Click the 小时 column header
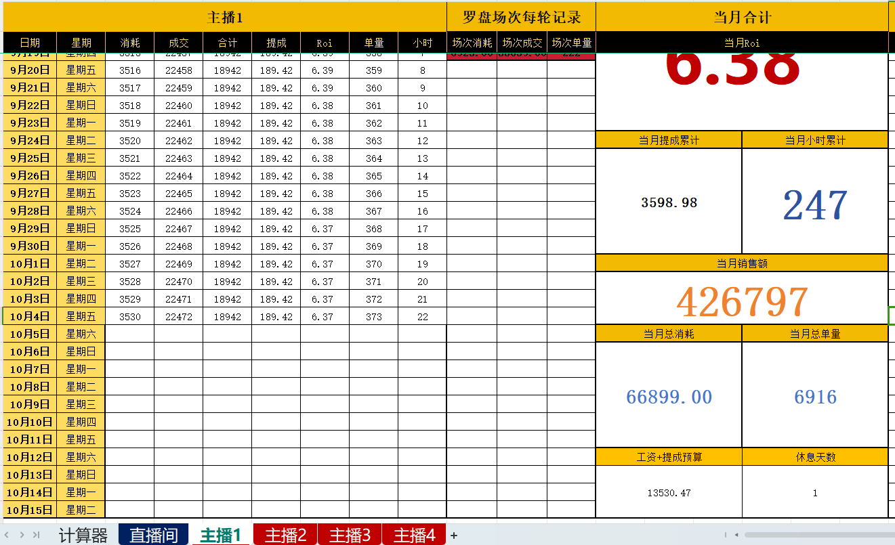This screenshot has height=545, width=895. click(x=423, y=42)
